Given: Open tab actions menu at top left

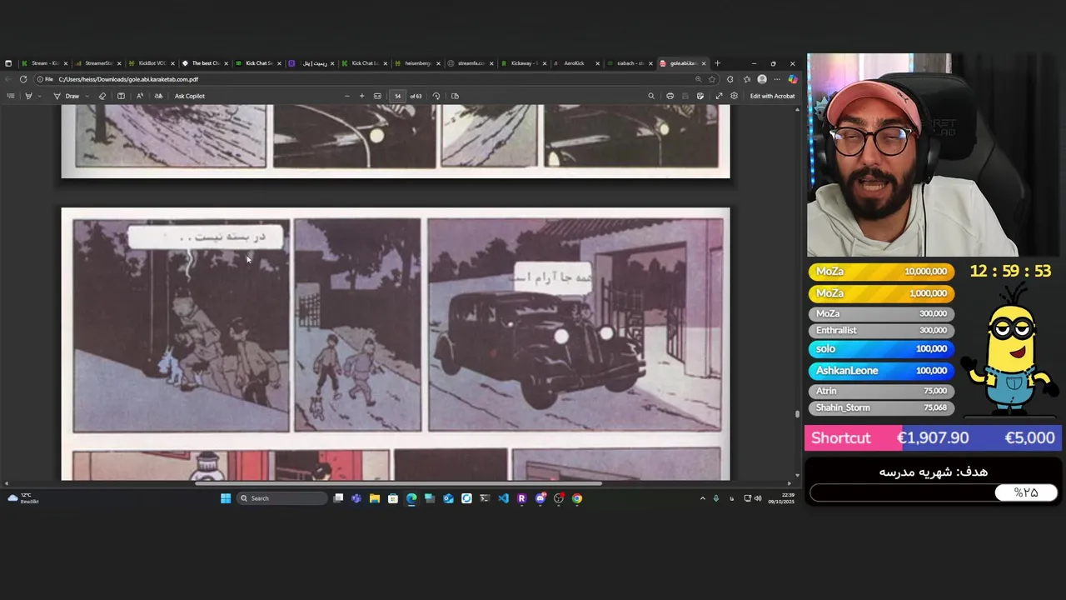Looking at the screenshot, I should [8, 63].
